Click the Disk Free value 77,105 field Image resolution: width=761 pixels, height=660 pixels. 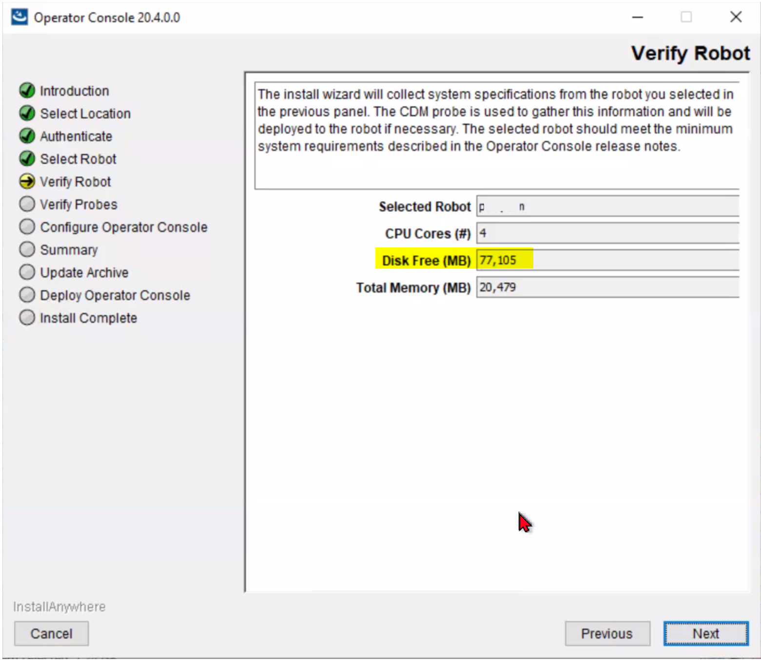point(608,260)
